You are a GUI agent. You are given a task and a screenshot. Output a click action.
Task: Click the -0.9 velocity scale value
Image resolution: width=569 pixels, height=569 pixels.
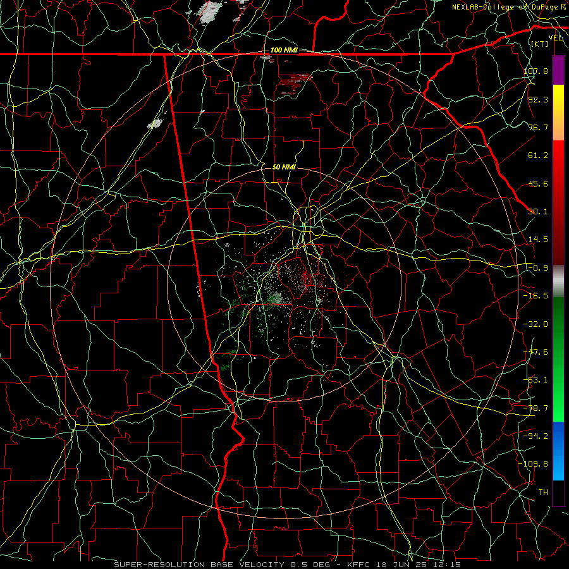tap(538, 268)
